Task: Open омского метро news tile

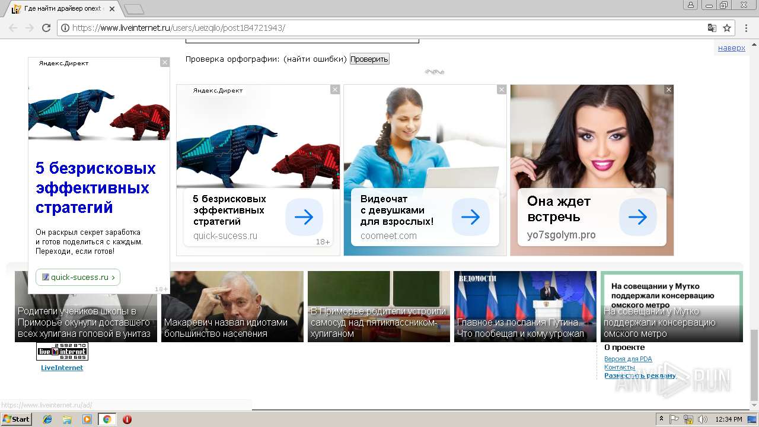Action: tap(672, 307)
